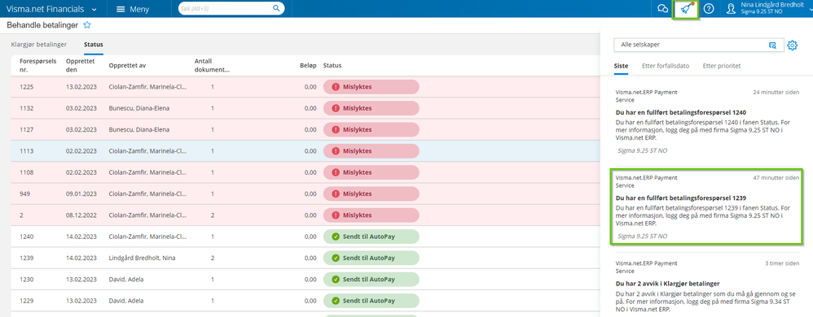Sort by Beløp column header
Screen dimensions: 813x317
coord(308,65)
